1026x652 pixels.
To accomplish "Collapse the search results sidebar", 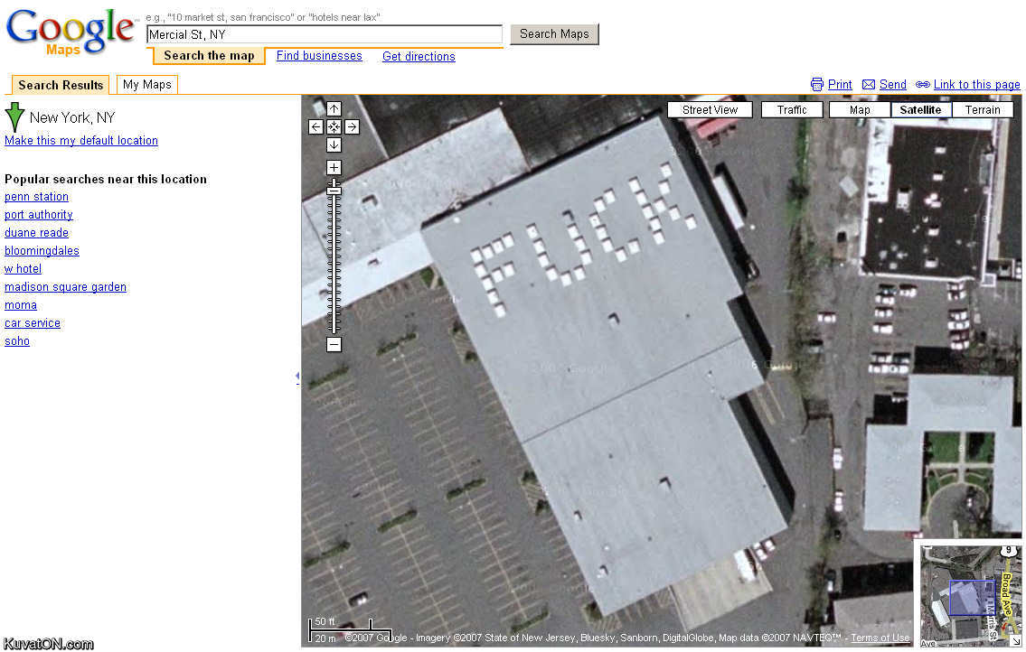I will click(297, 376).
